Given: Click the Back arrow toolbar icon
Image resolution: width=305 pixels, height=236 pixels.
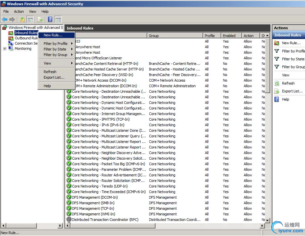Looking at the screenshot, I should coord(5,19).
